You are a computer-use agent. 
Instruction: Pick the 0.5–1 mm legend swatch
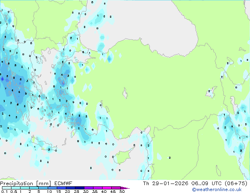coord(16,188)
